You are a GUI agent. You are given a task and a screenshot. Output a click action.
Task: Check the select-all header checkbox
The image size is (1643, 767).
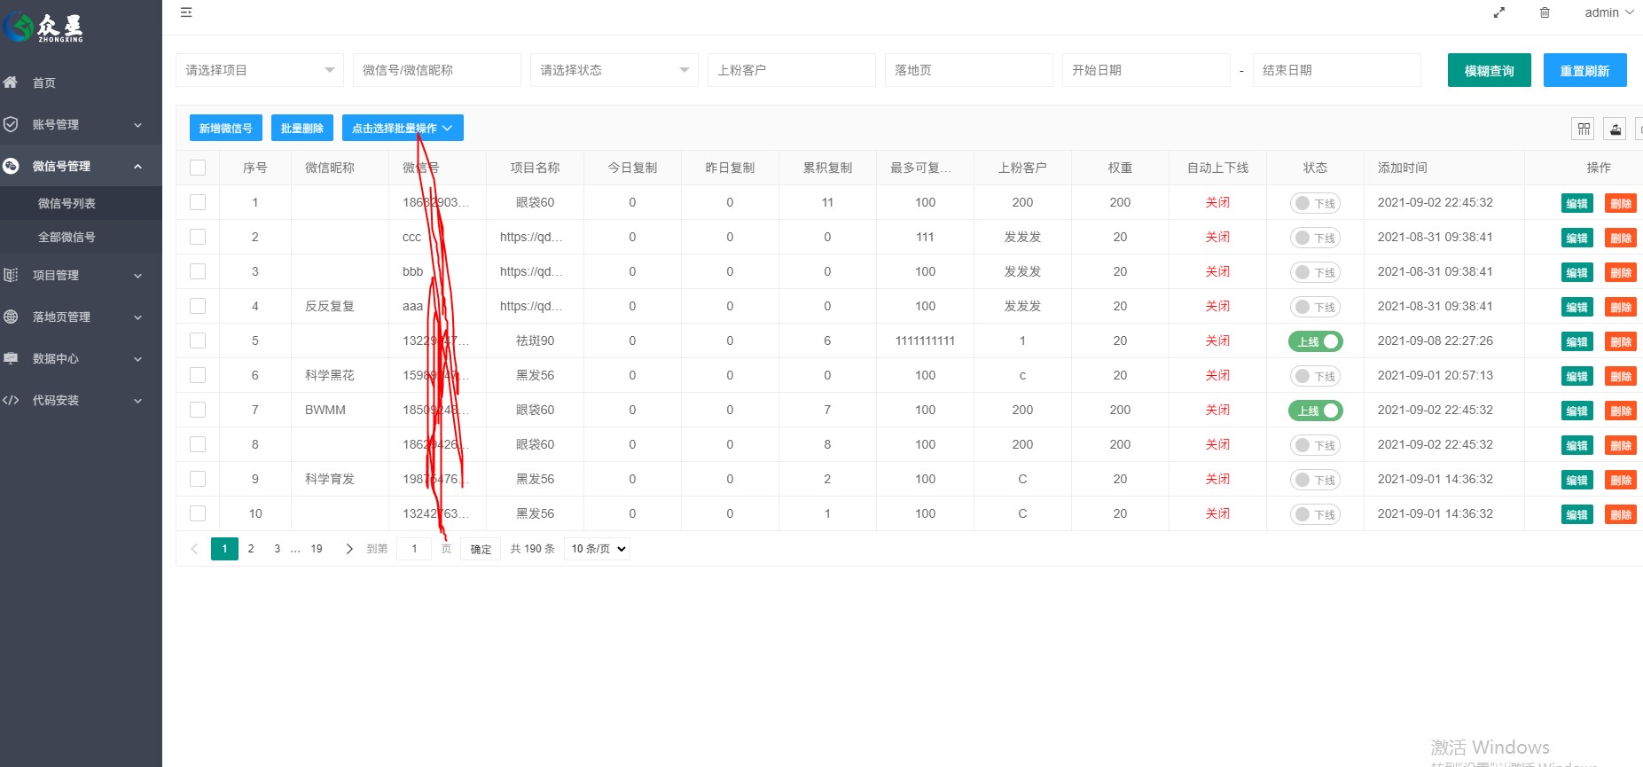coord(198,168)
